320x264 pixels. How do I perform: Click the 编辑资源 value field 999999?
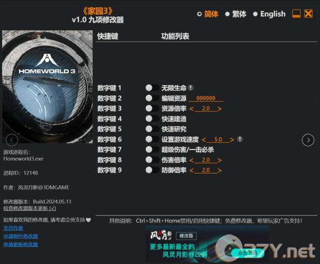(206, 98)
